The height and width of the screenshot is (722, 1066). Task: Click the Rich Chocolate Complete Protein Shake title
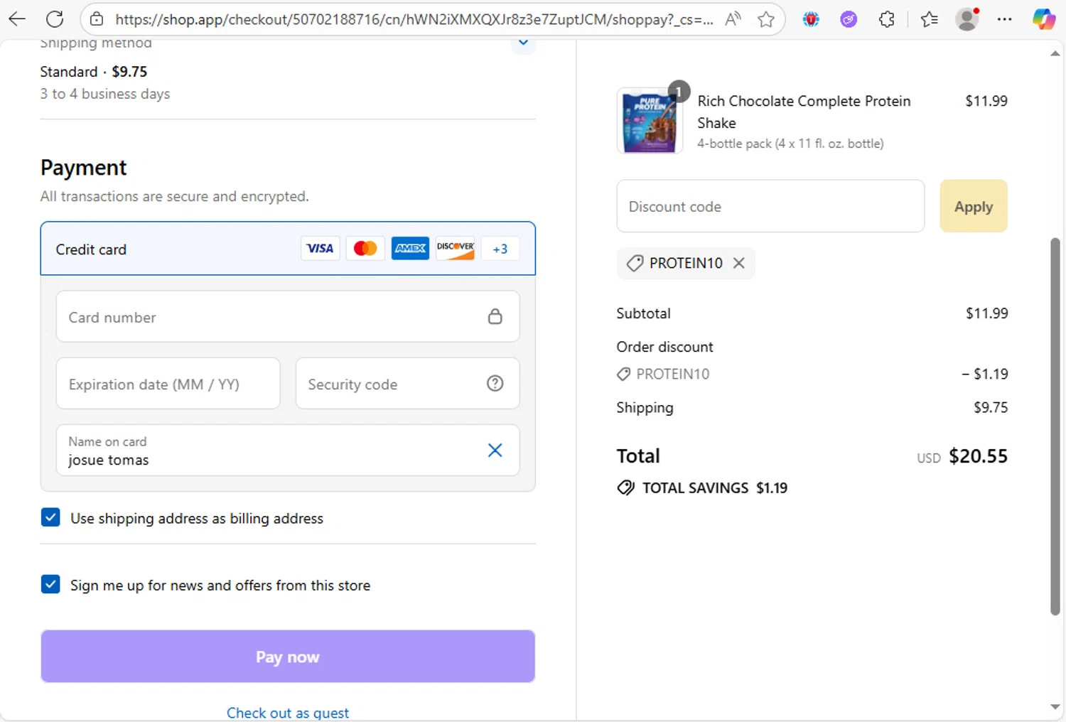[x=804, y=112]
